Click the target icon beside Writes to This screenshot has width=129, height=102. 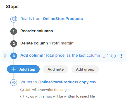(x=14, y=83)
